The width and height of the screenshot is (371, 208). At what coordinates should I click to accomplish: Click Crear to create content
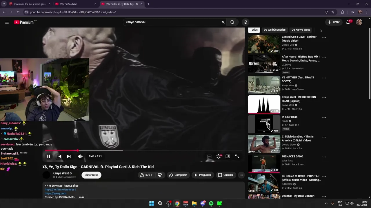point(333,22)
